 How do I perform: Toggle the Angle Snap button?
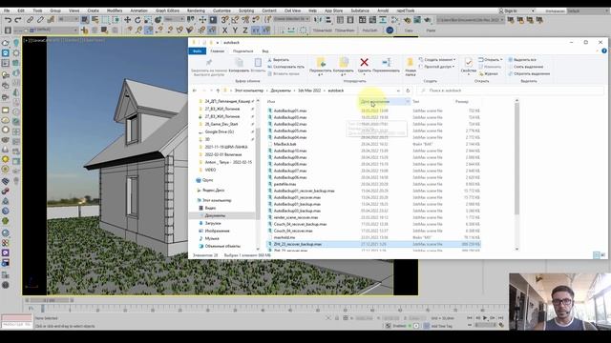pyautogui.click(x=235, y=20)
